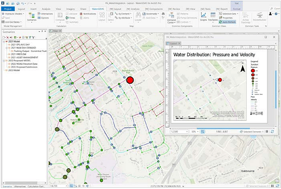Open Graphs in Common Views
Image resolution: width=281 pixels, height=189 pixels.
[203, 17]
